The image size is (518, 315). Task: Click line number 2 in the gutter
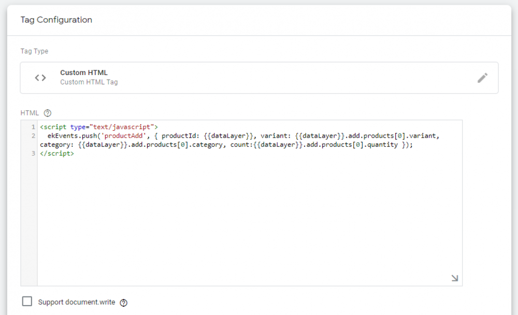click(33, 136)
